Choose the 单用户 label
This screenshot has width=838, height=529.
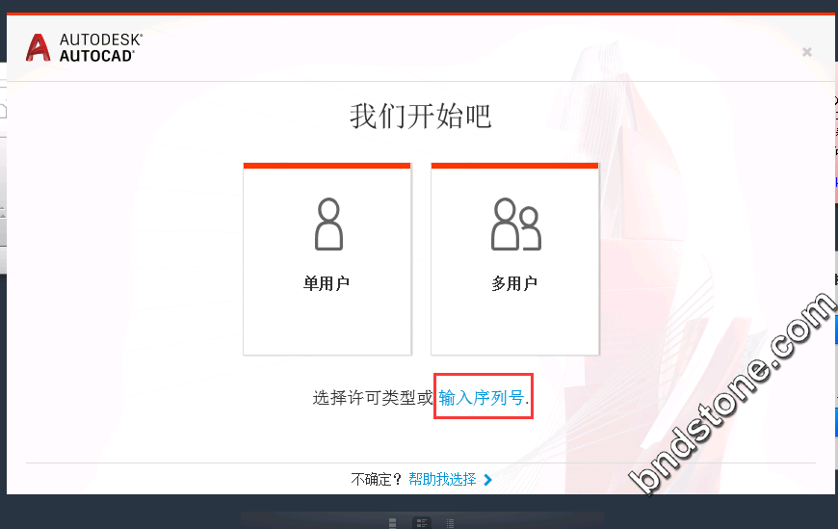coord(327,283)
